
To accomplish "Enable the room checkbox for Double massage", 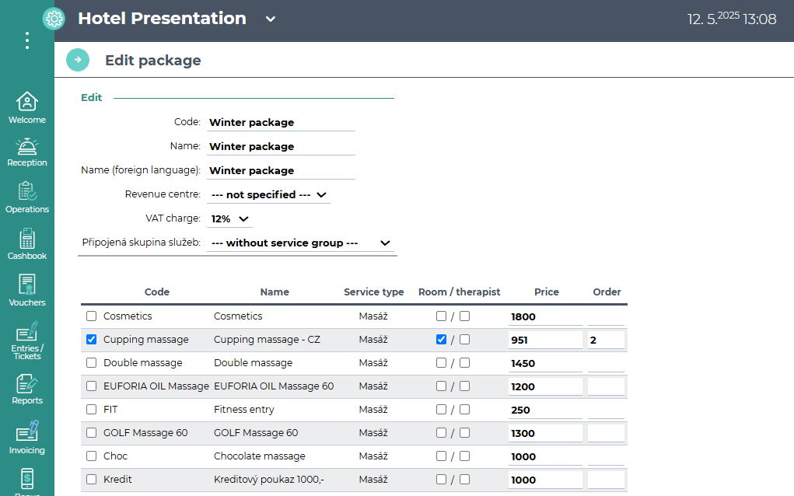I will pos(442,363).
